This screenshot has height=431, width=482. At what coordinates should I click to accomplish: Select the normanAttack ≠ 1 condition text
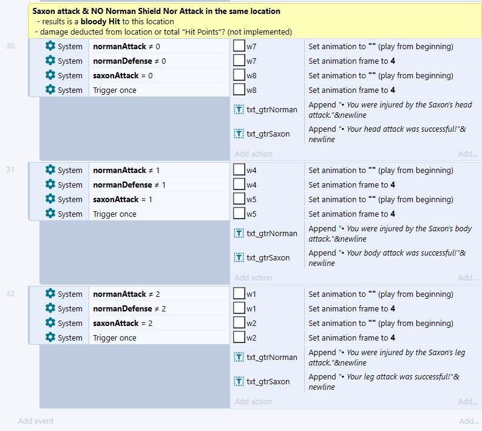pyautogui.click(x=126, y=171)
